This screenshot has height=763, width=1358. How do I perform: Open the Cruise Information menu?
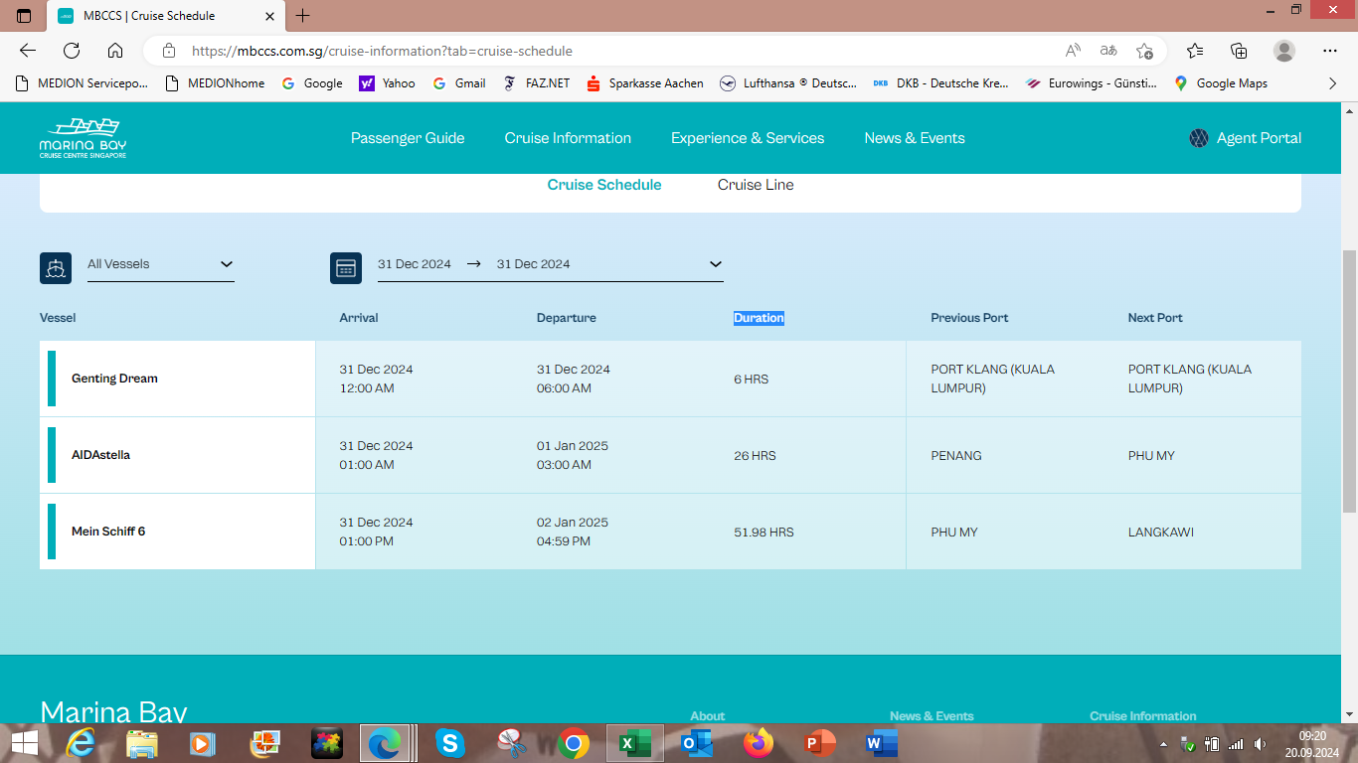pyautogui.click(x=568, y=138)
